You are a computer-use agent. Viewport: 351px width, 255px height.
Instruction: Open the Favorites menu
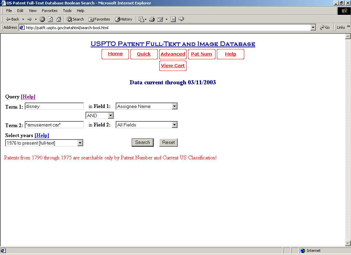click(x=49, y=11)
